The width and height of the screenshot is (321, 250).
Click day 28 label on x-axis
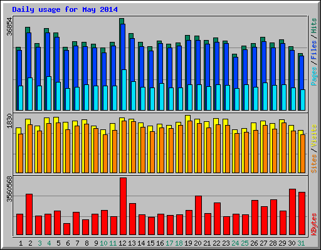(273, 243)
